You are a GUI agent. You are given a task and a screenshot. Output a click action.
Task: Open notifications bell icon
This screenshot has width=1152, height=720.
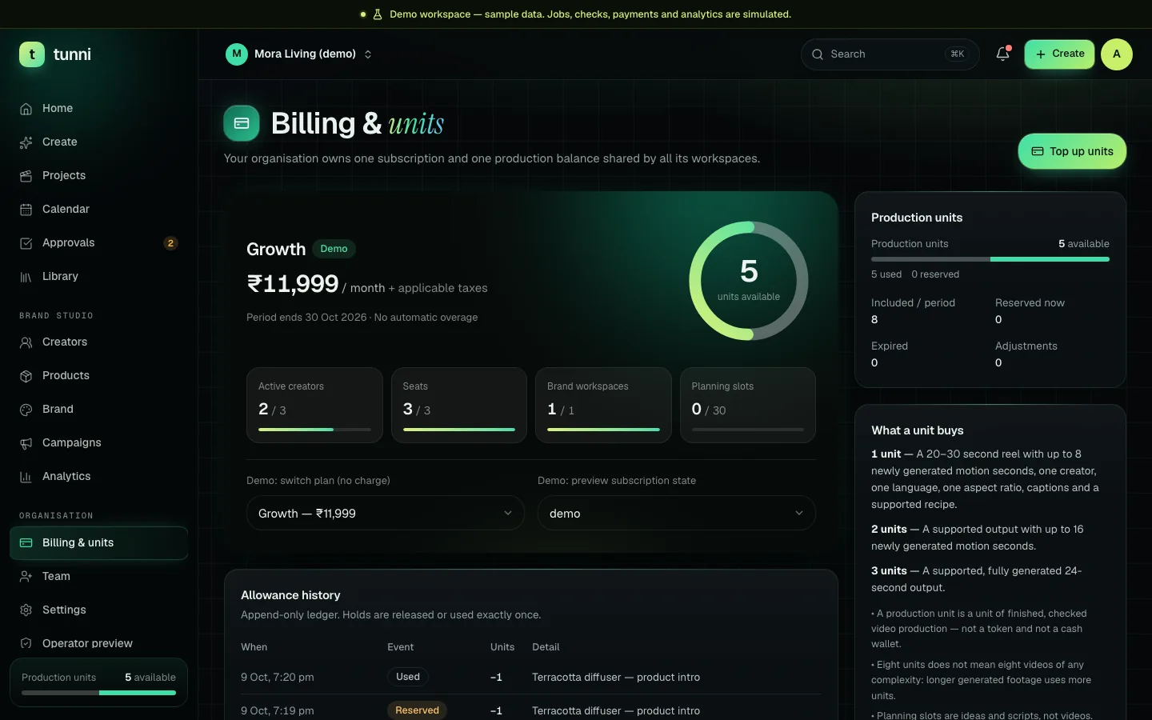(x=1002, y=54)
